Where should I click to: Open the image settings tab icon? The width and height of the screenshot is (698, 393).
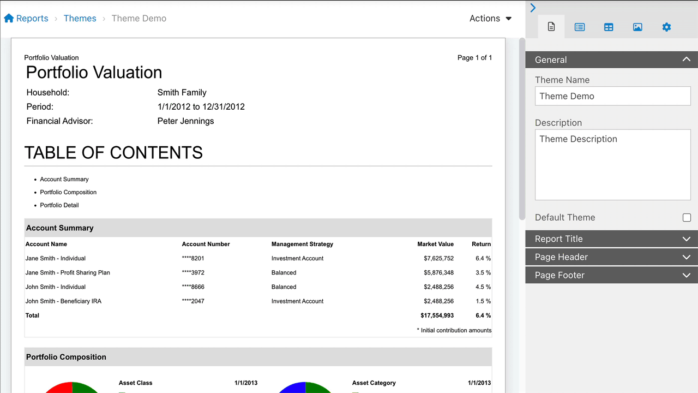coord(637,27)
